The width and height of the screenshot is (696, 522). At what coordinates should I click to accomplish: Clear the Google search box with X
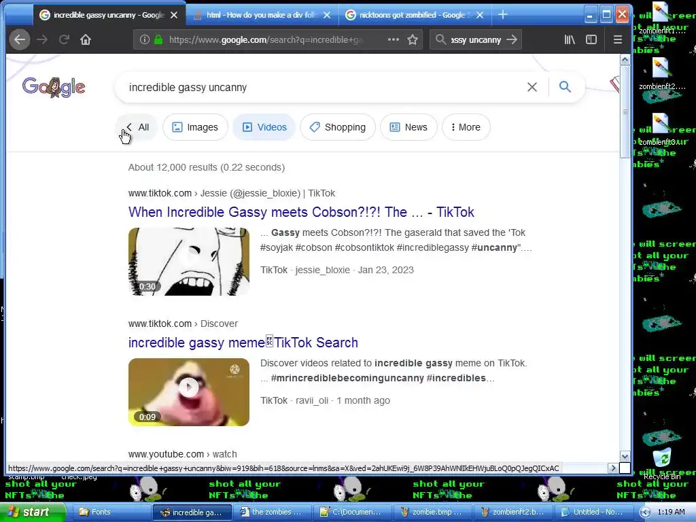532,87
